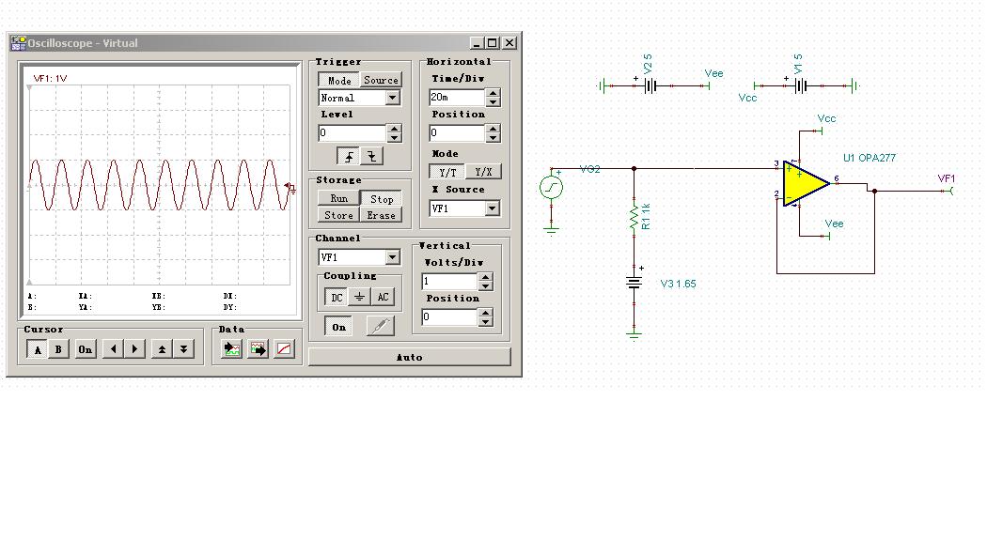Image resolution: width=987 pixels, height=555 pixels.
Task: Select rising edge trigger icon
Action: 348,157
